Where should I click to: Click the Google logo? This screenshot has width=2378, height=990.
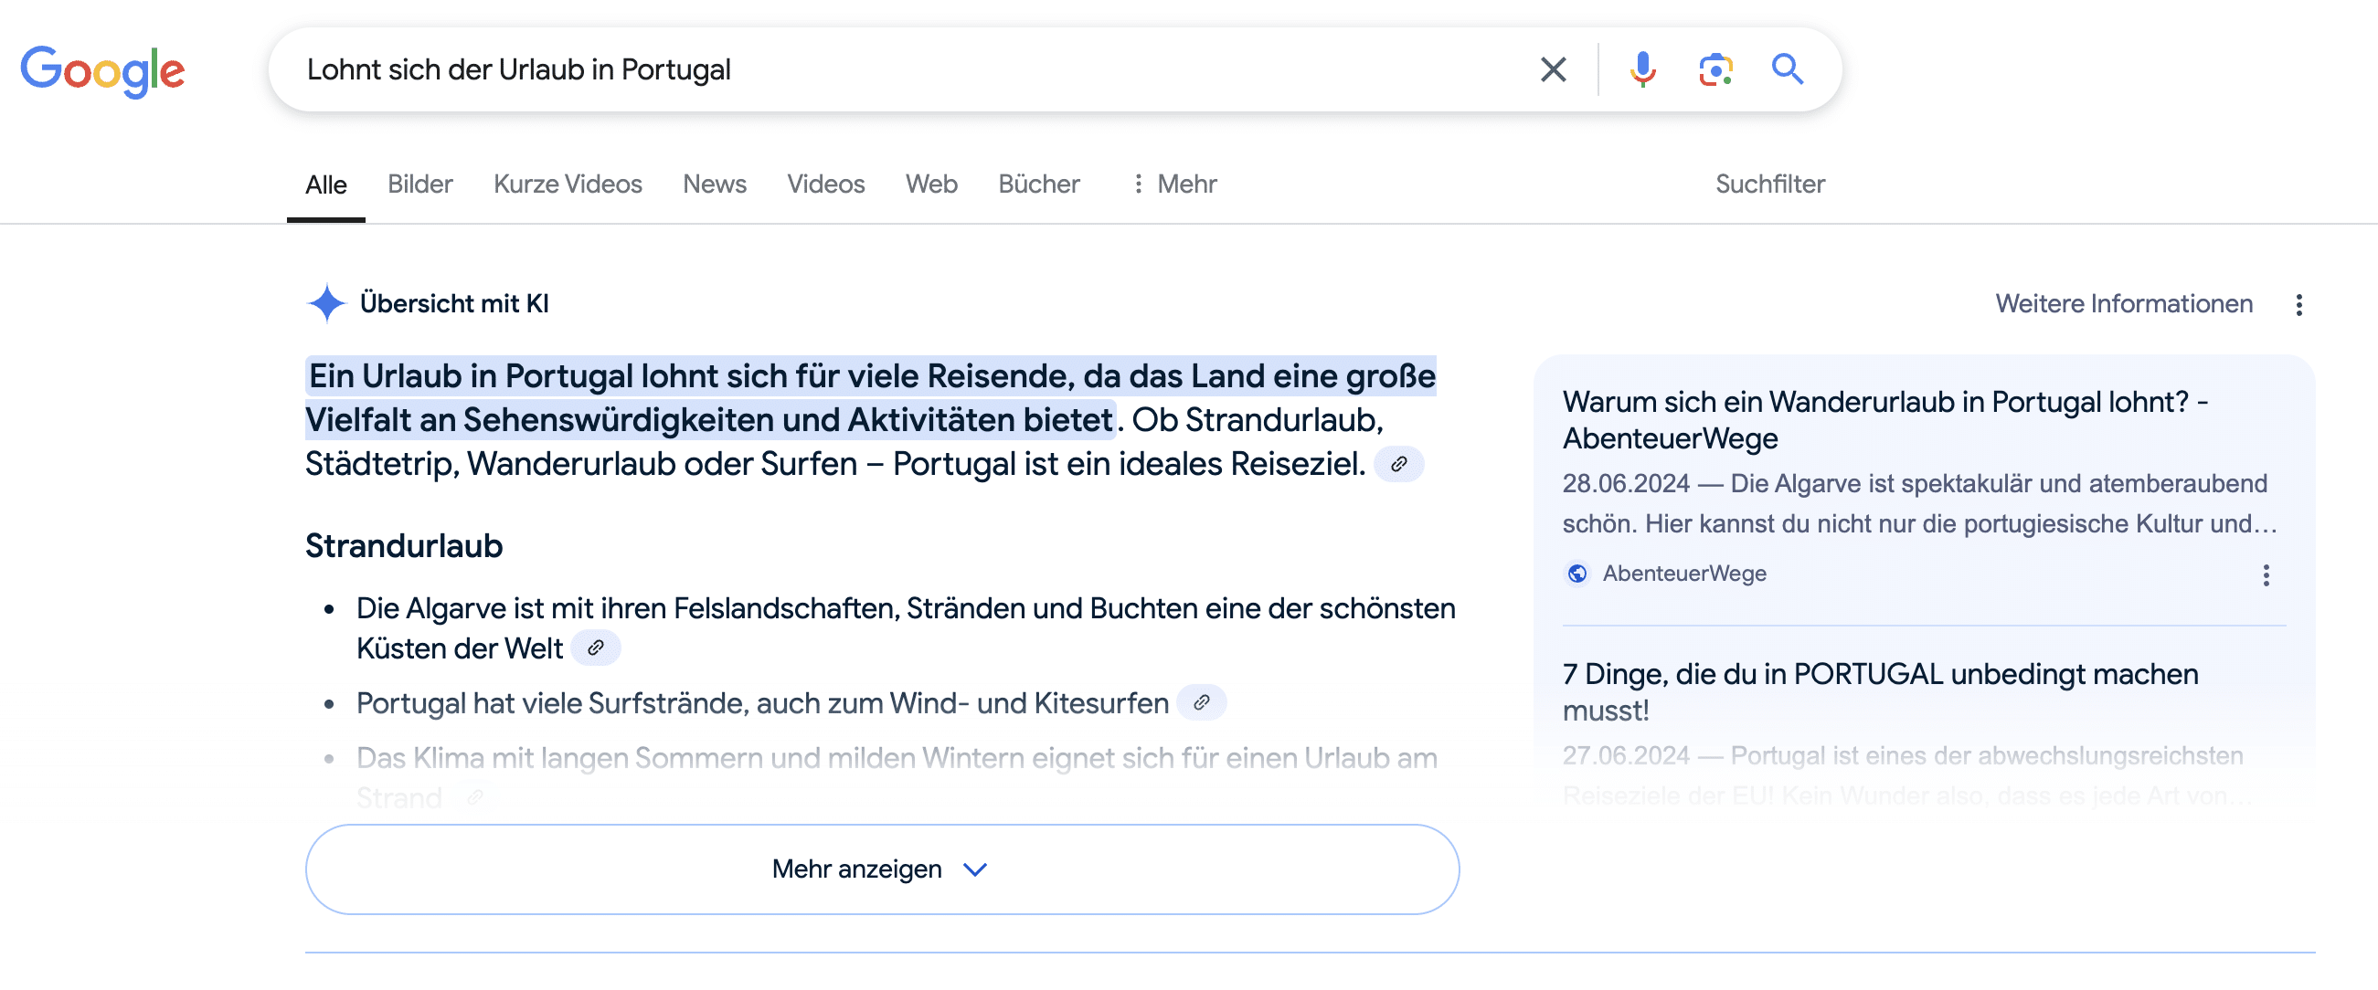tap(102, 70)
